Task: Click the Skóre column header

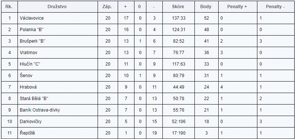Action: pos(178,7)
